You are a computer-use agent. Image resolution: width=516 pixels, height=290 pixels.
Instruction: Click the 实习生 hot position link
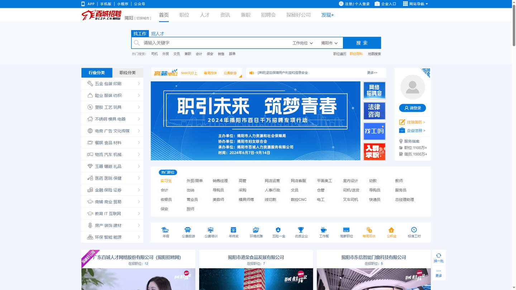pyautogui.click(x=166, y=181)
